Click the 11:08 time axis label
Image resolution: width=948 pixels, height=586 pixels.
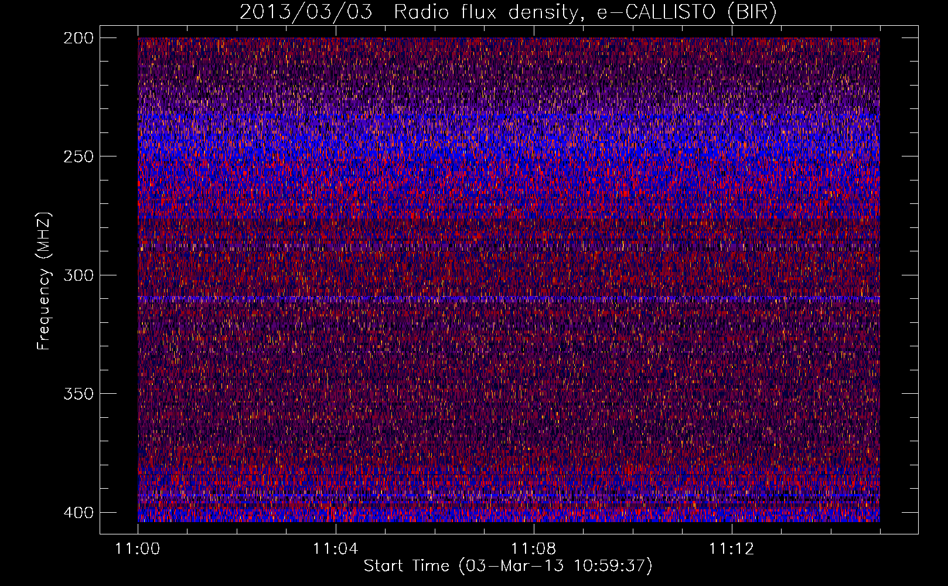coord(533,548)
